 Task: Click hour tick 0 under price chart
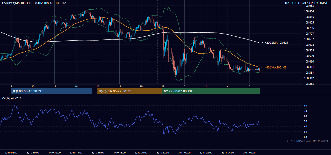[x=184, y=86]
